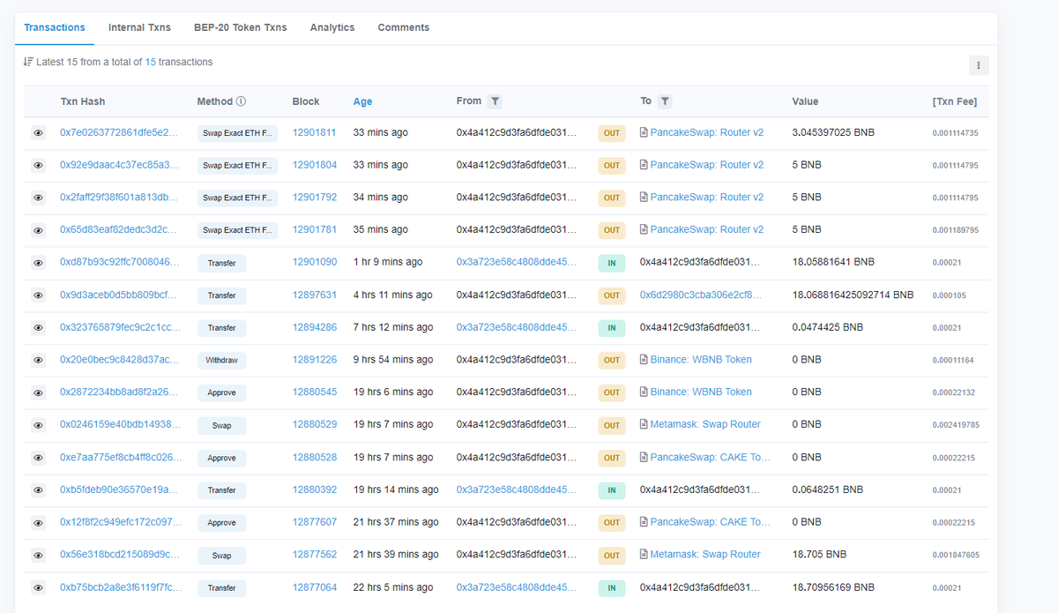Click eye icon for txn 0x56e318bcd215089d9c
Screen dimensions: 1058x613
pos(38,556)
